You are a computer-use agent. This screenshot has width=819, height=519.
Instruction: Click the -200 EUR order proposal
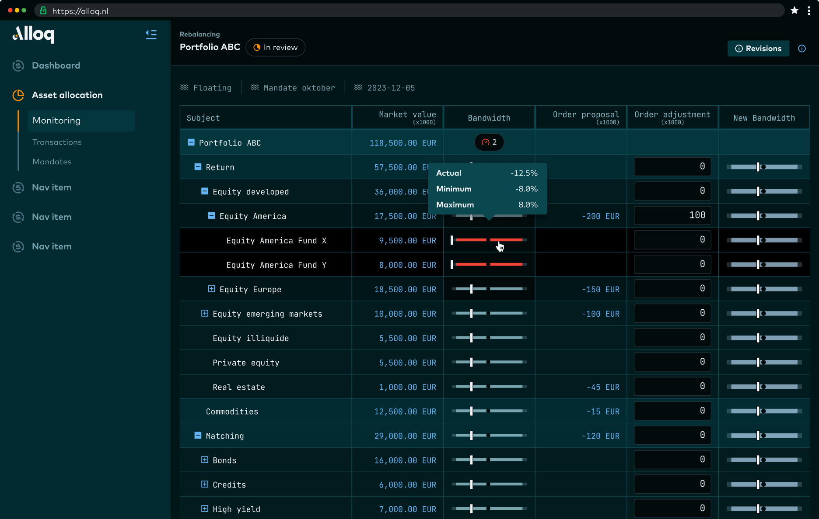point(601,216)
